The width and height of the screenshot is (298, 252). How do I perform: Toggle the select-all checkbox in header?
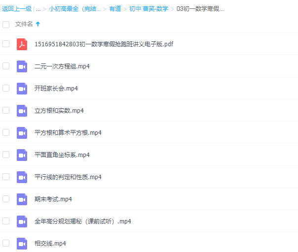(x=6, y=24)
